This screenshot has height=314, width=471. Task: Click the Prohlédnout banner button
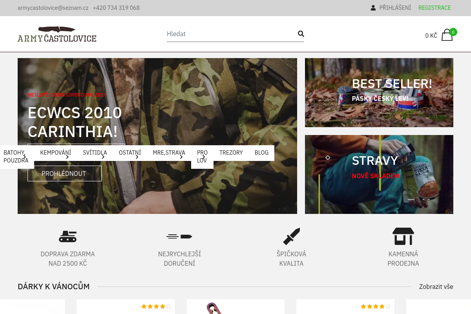(x=64, y=173)
